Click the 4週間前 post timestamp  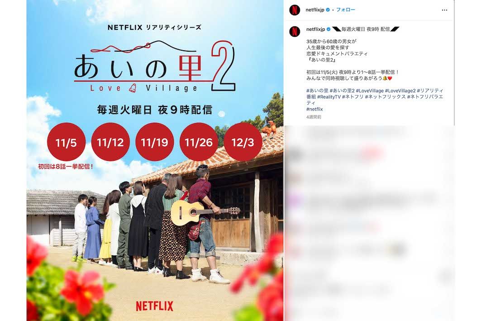pos(314,117)
